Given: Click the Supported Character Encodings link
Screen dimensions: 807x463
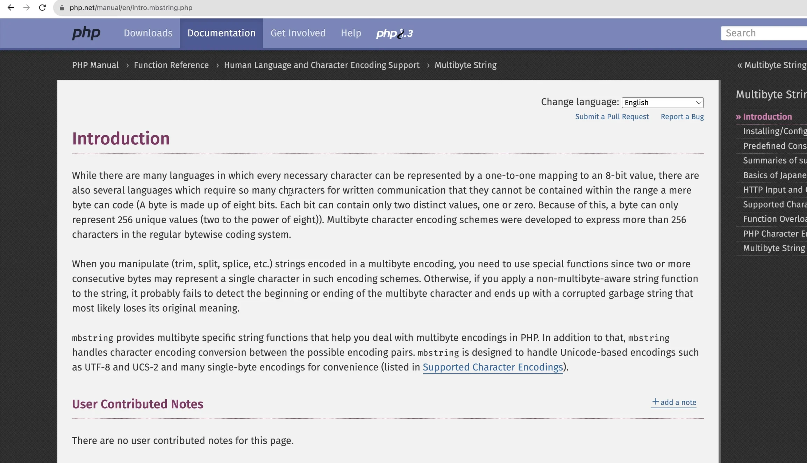Looking at the screenshot, I should (x=492, y=367).
